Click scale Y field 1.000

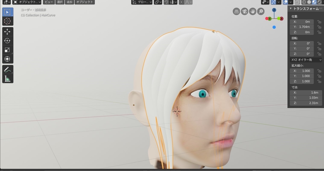click(x=302, y=76)
